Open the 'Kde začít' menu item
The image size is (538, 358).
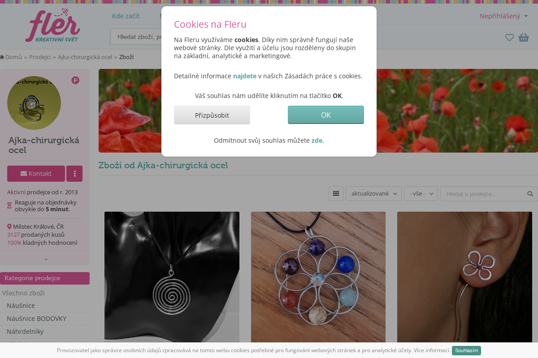[126, 16]
